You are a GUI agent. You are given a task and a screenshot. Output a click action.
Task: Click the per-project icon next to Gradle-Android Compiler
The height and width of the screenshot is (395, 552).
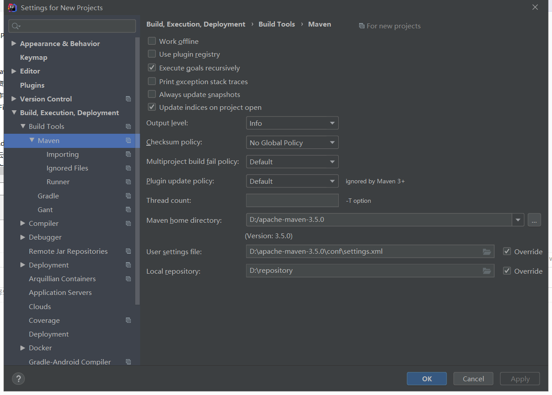[128, 362]
